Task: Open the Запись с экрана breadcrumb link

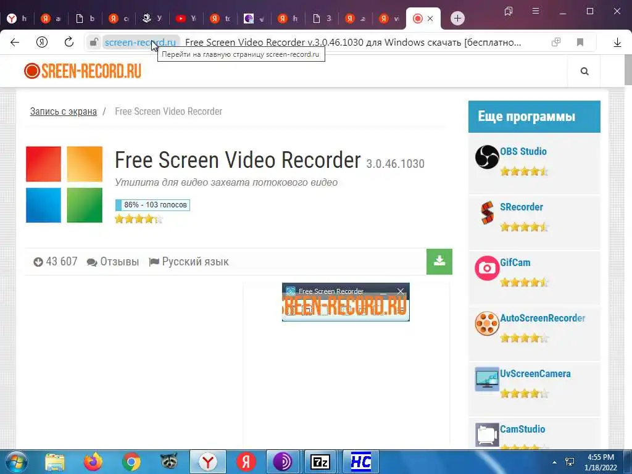Action: [64, 111]
